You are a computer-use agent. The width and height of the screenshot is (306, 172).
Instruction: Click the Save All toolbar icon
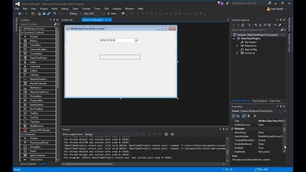[x=49, y=14]
